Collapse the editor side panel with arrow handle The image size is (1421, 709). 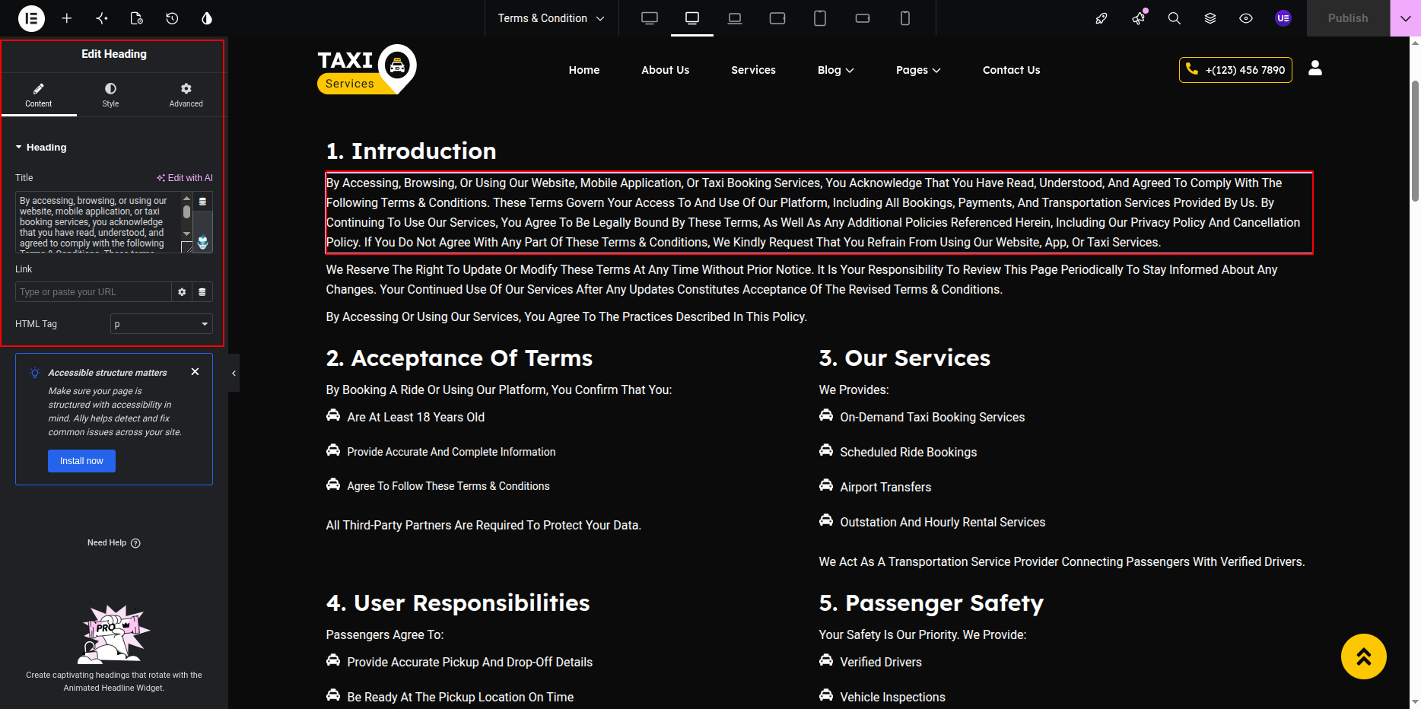point(234,373)
